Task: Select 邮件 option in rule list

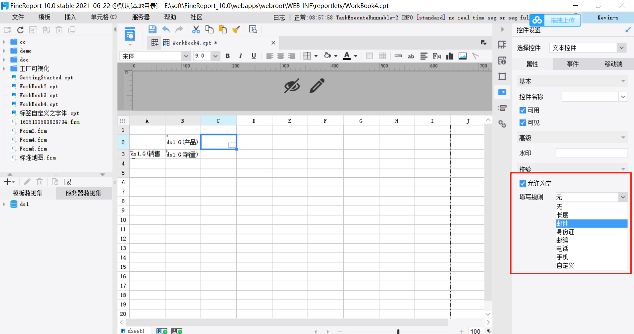Action: pyautogui.click(x=591, y=224)
